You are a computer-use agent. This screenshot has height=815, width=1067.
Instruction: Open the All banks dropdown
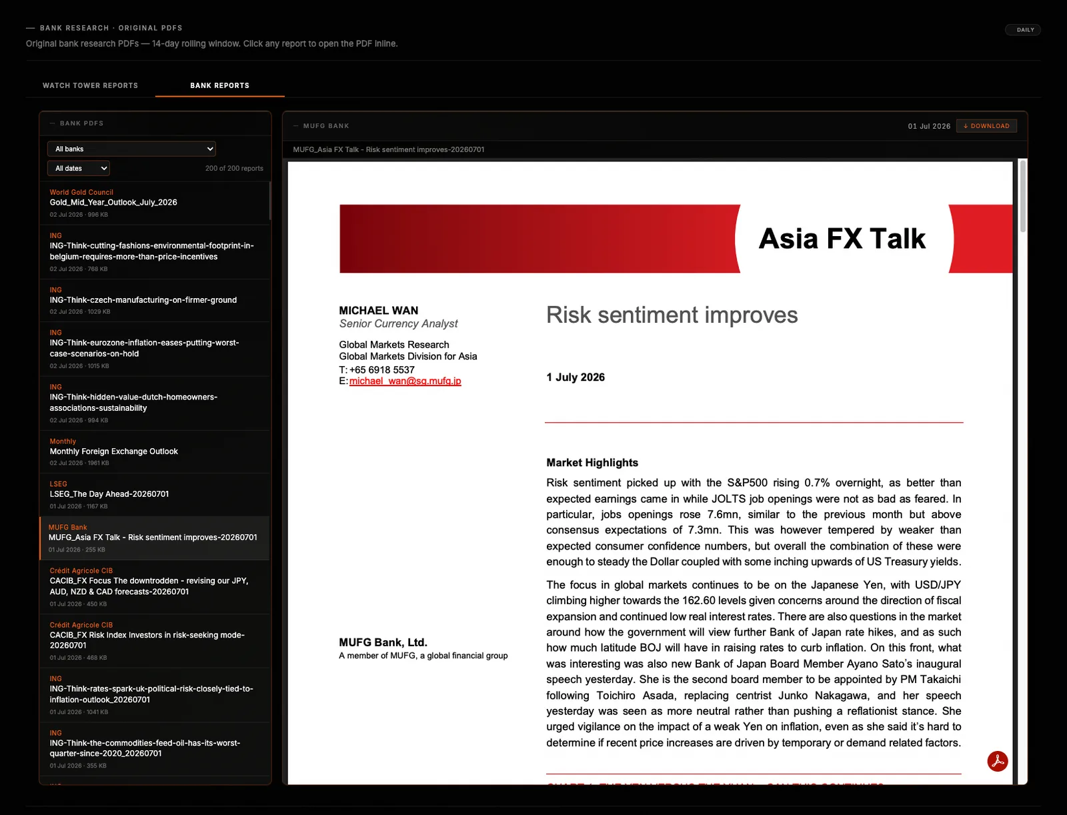pos(131,149)
